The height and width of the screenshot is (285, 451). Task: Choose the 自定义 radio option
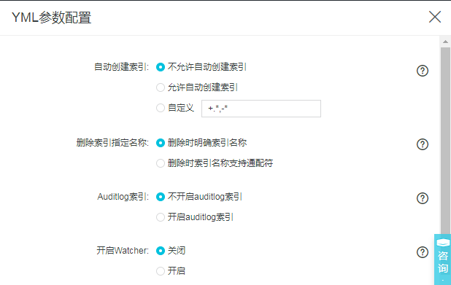(x=161, y=108)
